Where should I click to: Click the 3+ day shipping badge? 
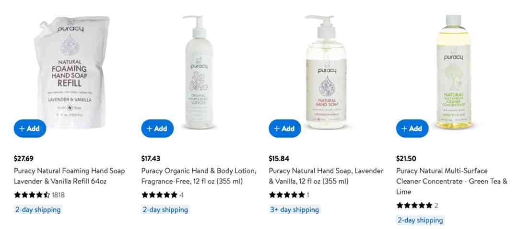pos(294,209)
